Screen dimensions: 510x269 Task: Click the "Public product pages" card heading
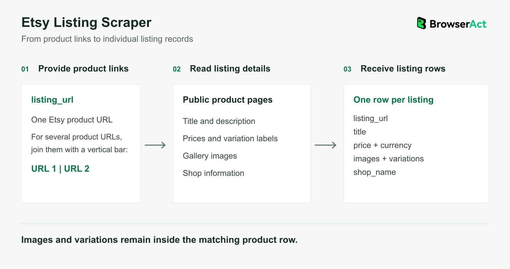(228, 100)
